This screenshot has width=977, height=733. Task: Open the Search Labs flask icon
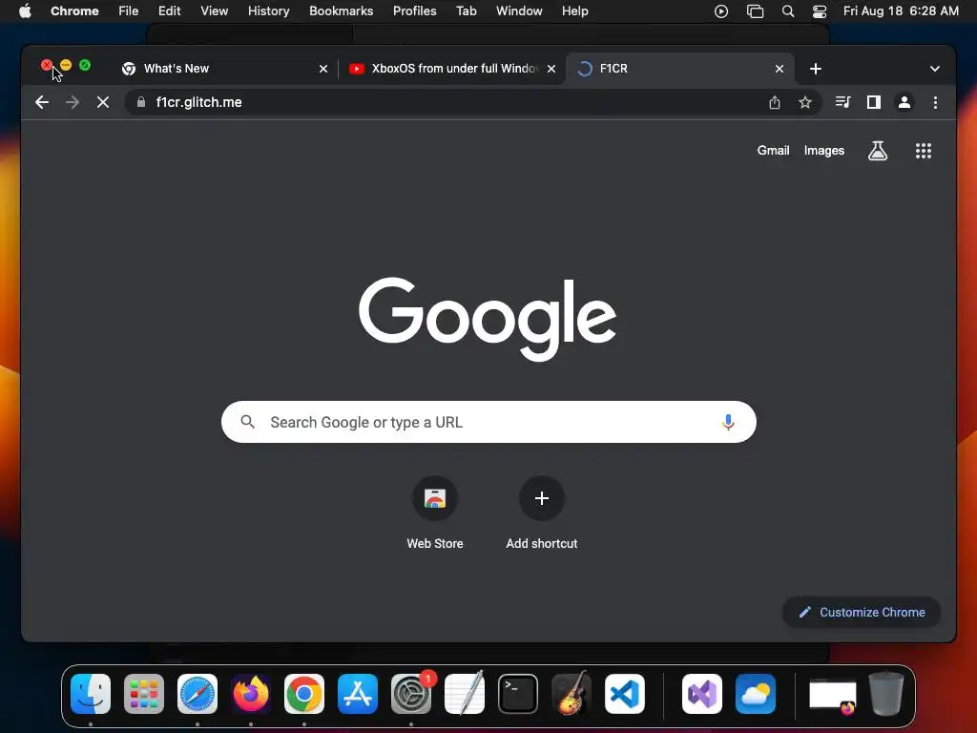click(x=878, y=150)
